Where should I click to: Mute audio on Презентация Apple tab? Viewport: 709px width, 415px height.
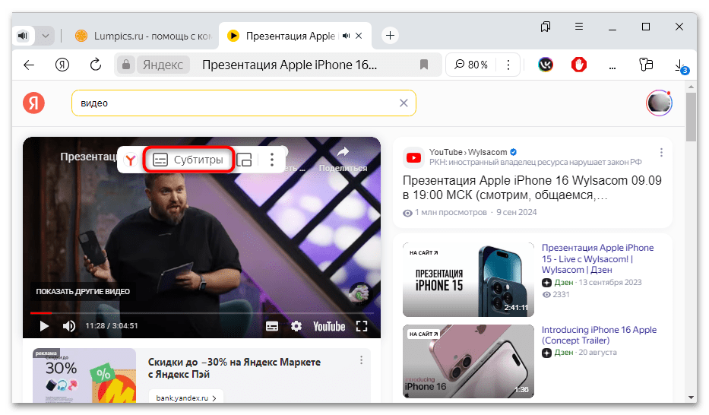tap(347, 36)
